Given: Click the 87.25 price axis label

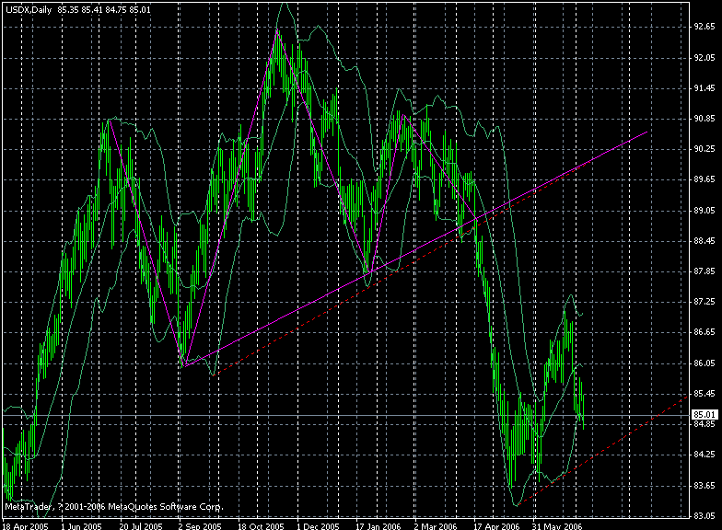Looking at the screenshot, I should (x=705, y=302).
